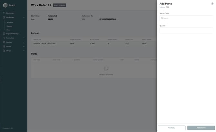
Task: Open the third Workspace sub-item below Manager
Action: (8, 30)
